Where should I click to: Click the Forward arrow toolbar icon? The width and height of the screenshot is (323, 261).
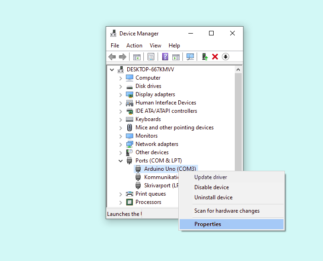(x=122, y=57)
